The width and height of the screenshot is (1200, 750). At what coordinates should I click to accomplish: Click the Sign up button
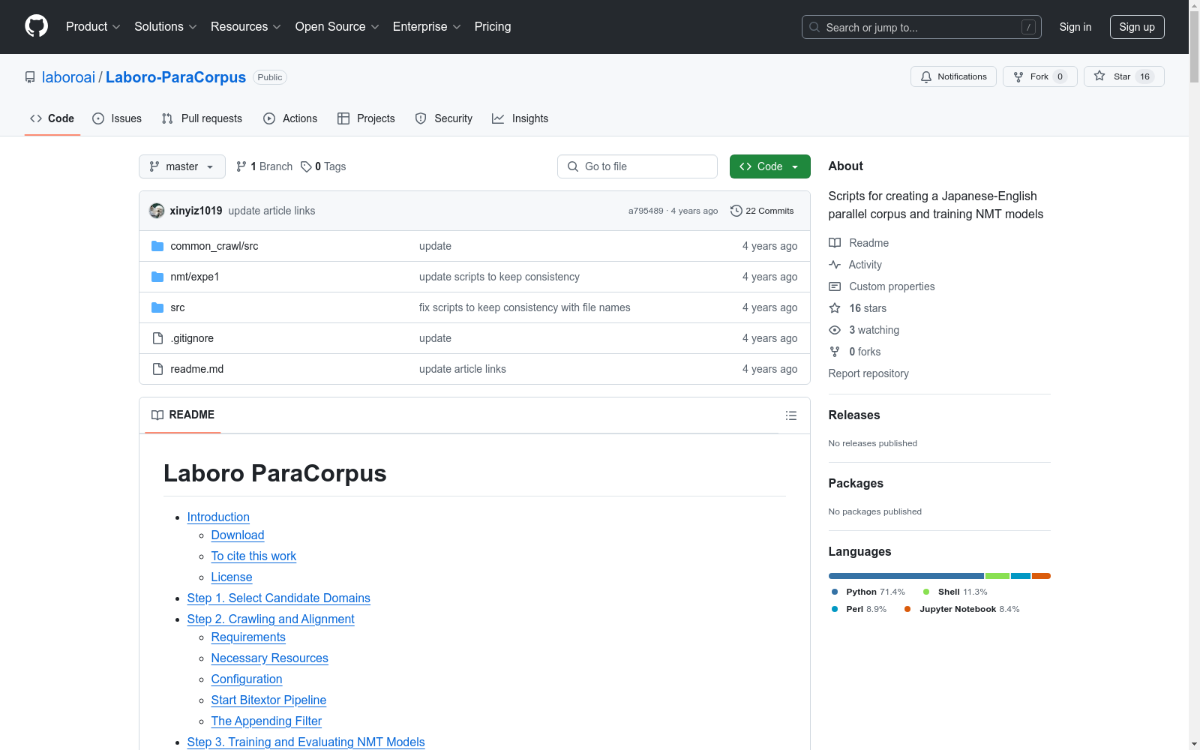pos(1137,27)
